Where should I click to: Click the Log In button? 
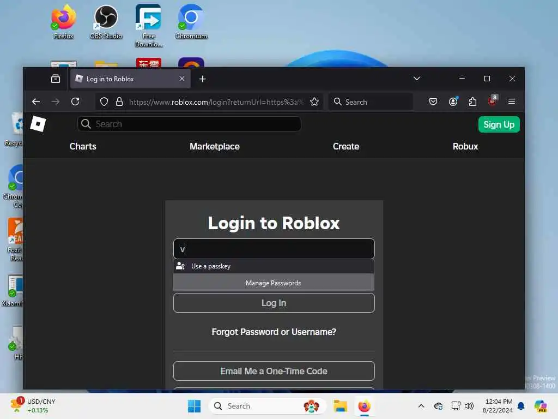point(274,303)
